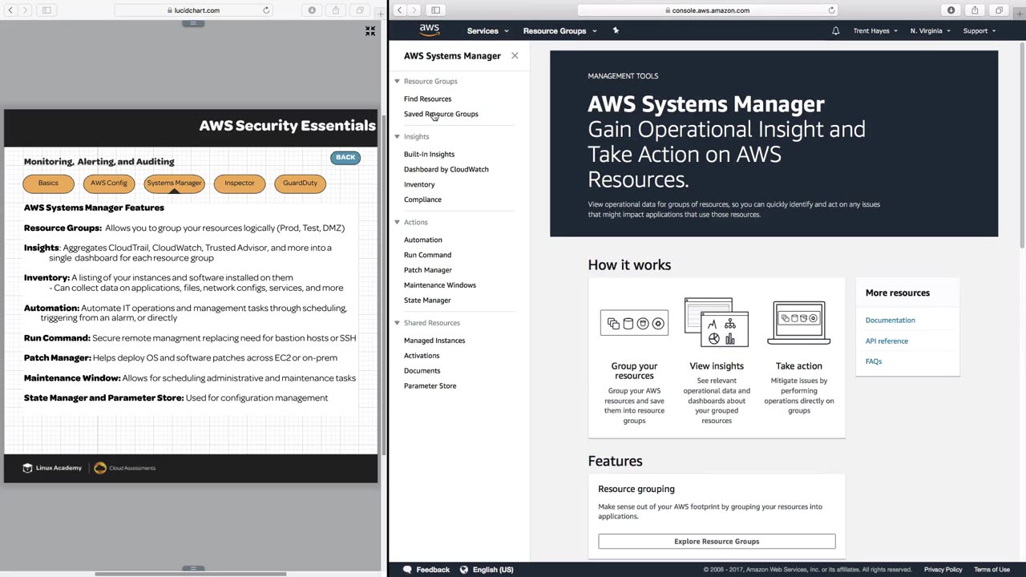The image size is (1026, 577).
Task: Open Built-In Insights in AWS sidebar
Action: (429, 154)
